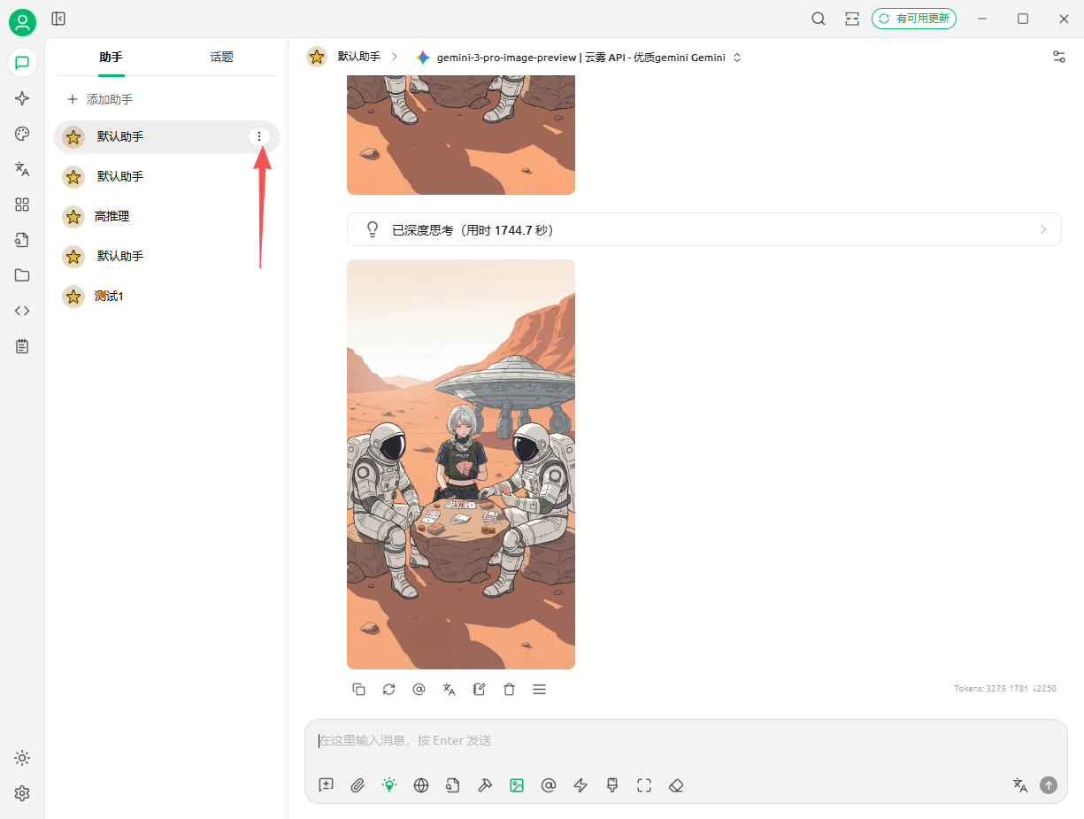Open the paintings palette icon in sidebar
Screen dimensions: 1084x819
pos(22,134)
